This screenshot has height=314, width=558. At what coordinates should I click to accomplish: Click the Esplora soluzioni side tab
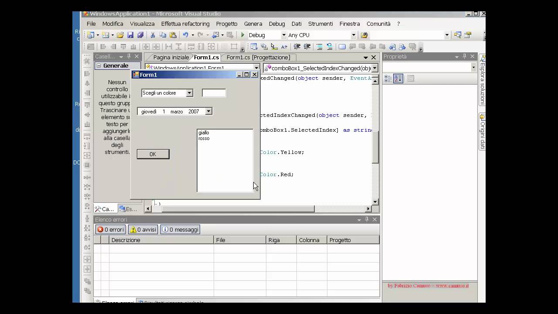coord(482,80)
